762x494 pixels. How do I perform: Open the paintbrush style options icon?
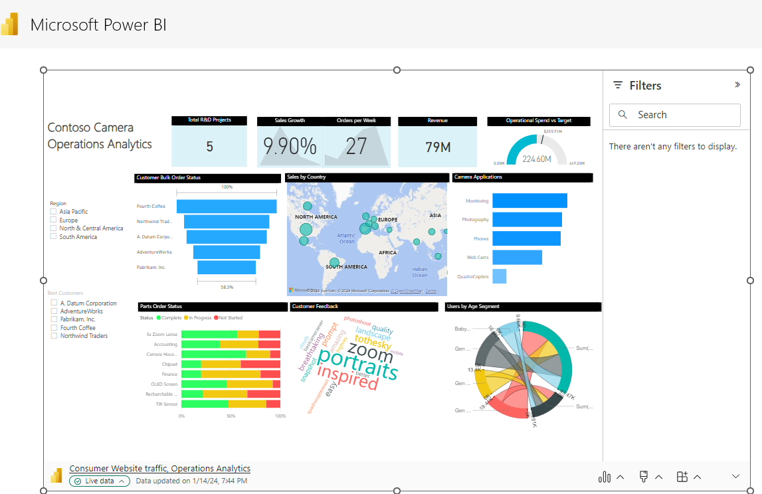(x=644, y=477)
